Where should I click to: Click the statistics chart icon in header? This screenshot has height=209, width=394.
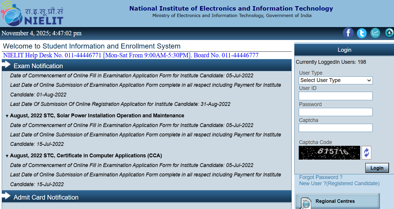click(375, 33)
